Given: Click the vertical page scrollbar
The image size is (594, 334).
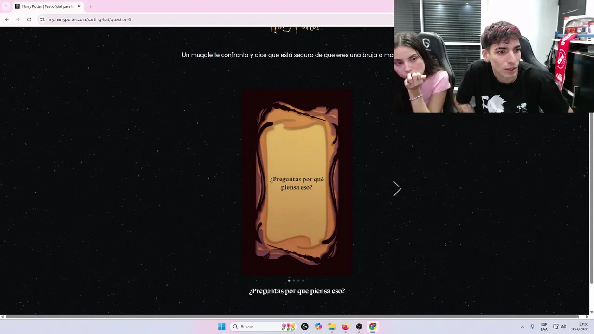Looking at the screenshot, I should coord(591,199).
